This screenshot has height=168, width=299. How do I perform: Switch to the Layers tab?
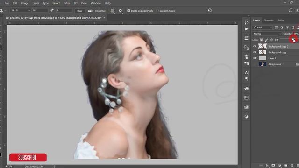256,20
